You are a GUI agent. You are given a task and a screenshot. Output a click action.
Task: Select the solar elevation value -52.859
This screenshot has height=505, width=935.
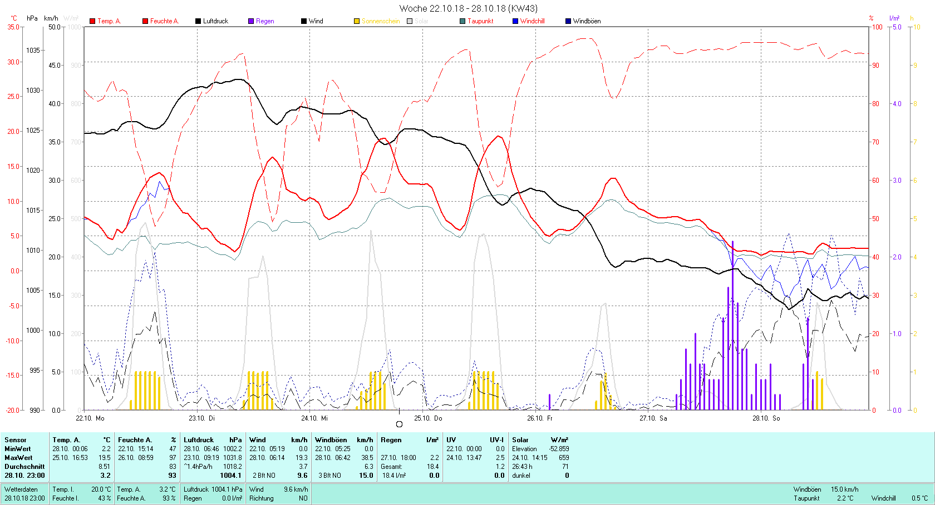click(x=559, y=449)
